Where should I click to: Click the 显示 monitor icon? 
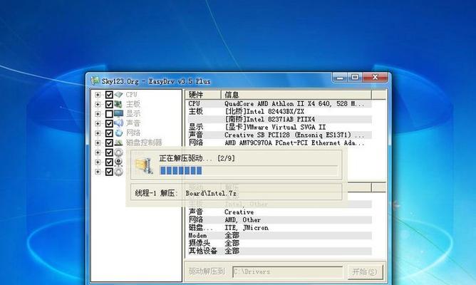point(119,114)
